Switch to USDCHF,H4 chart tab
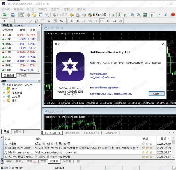The image size is (176, 170). [x=72, y=133]
